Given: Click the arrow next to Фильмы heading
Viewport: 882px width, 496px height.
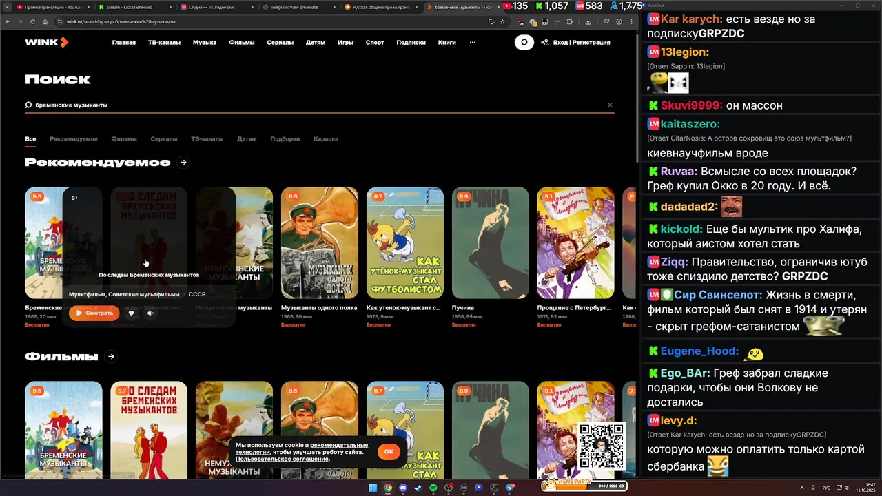Looking at the screenshot, I should click(x=111, y=357).
